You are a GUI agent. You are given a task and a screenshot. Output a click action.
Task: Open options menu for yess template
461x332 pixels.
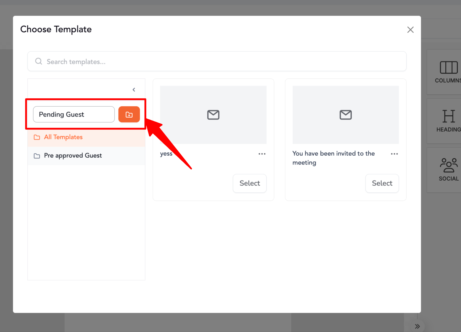(262, 154)
